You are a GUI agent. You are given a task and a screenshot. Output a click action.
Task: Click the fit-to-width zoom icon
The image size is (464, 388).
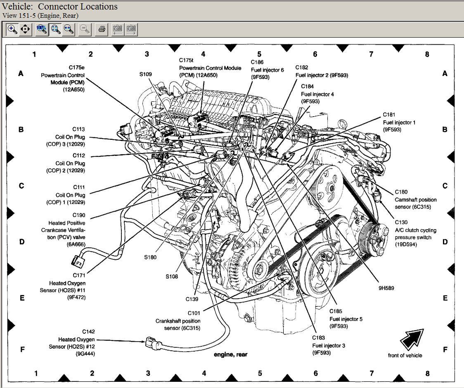(x=69, y=29)
